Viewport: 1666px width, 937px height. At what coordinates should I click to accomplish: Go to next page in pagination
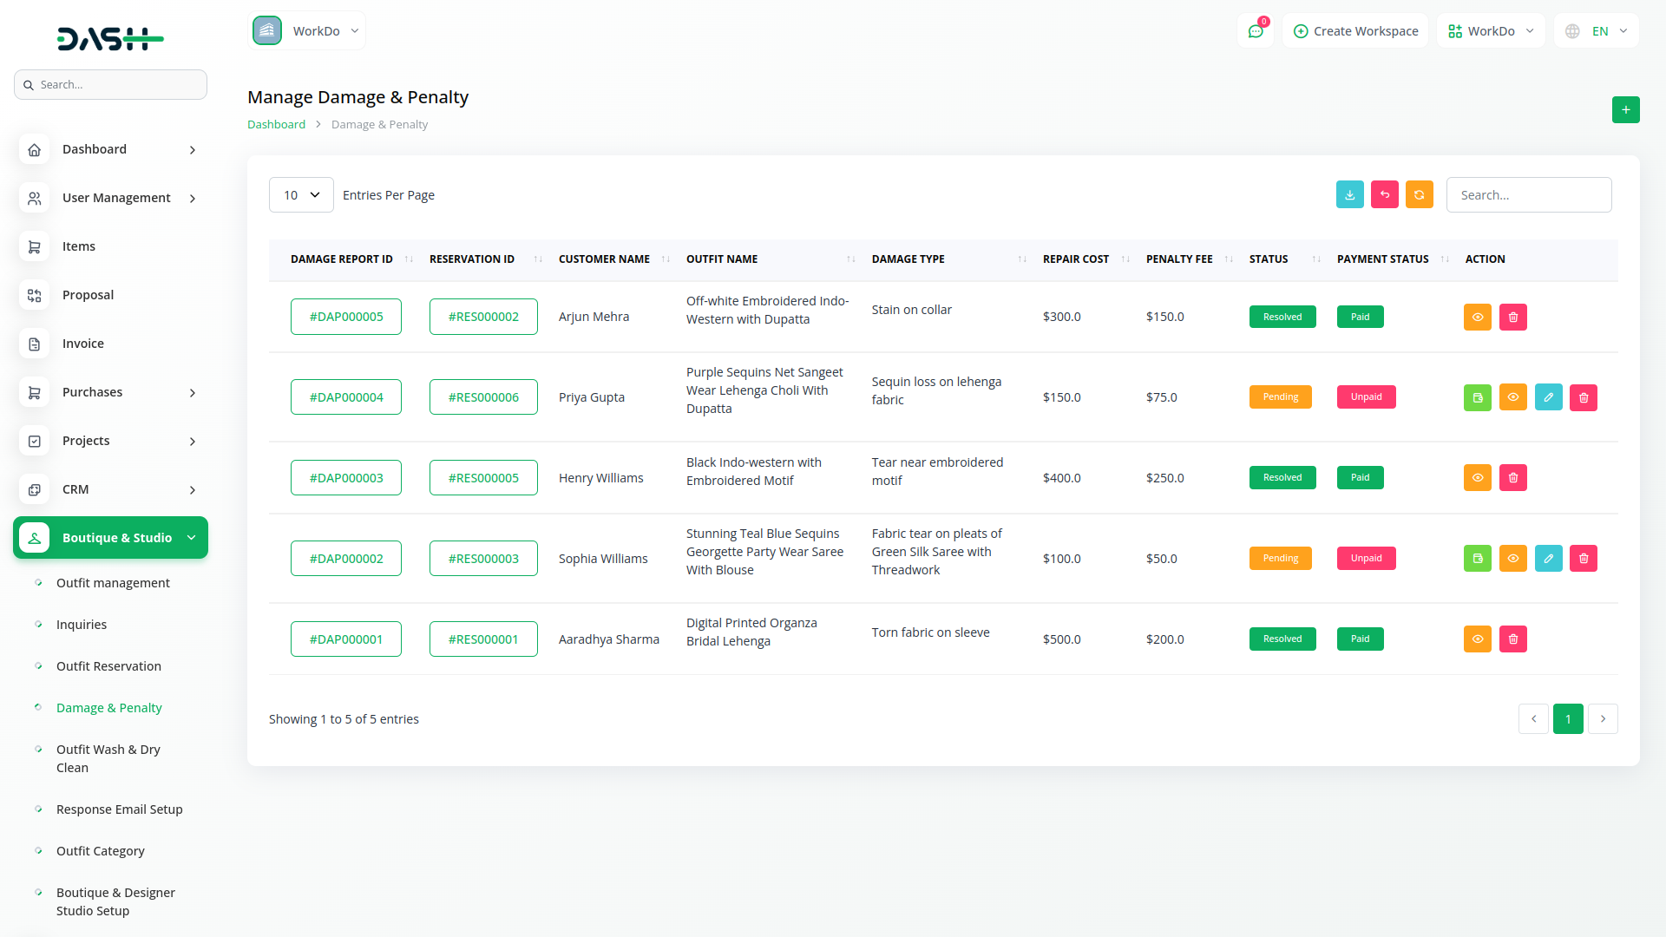click(1603, 719)
